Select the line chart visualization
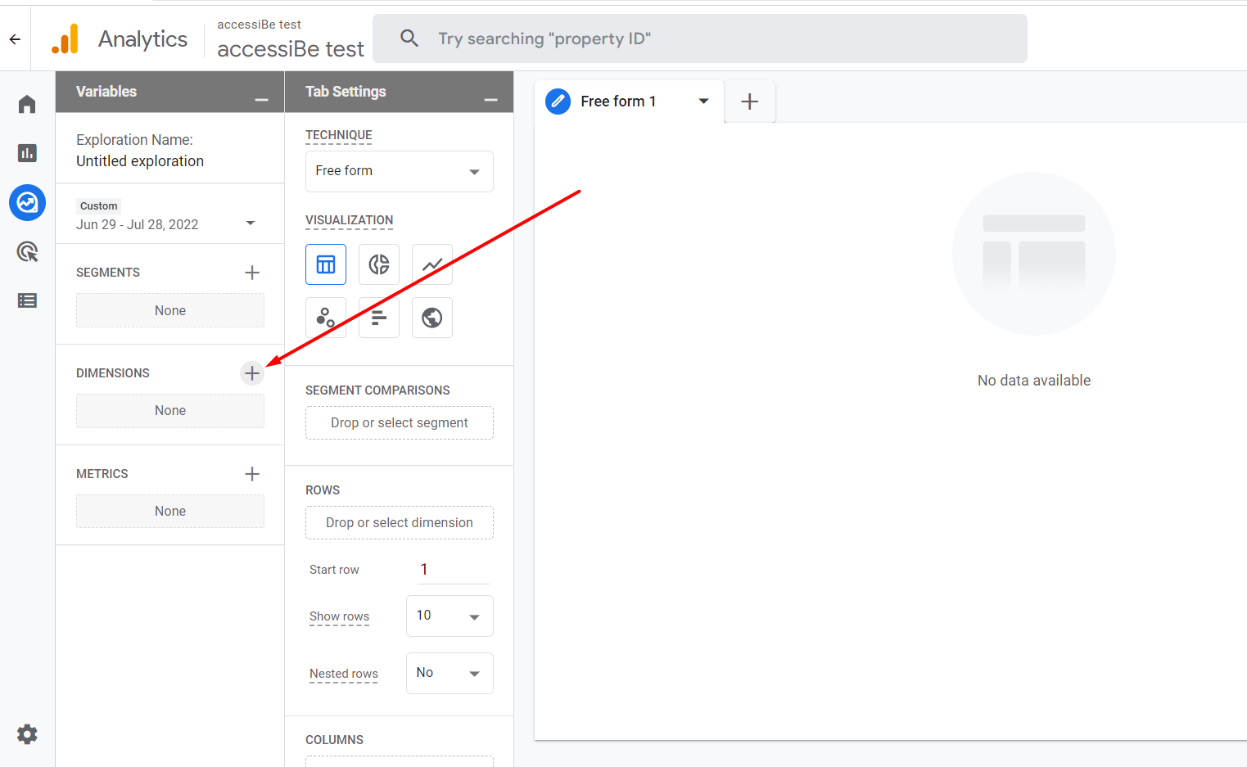1247x767 pixels. 431,264
